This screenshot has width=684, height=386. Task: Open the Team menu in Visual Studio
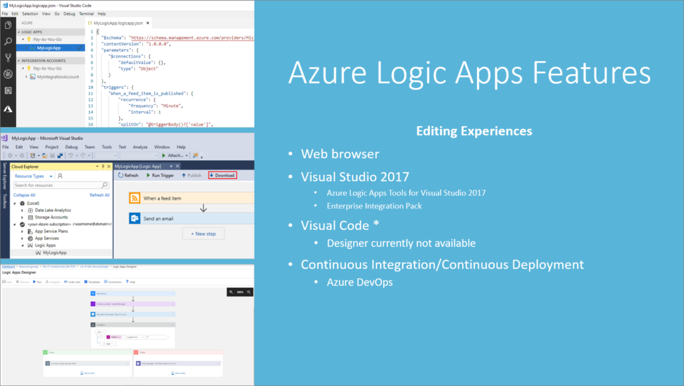[x=90, y=147]
